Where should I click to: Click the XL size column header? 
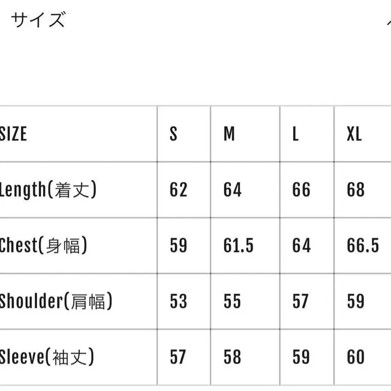pos(355,134)
